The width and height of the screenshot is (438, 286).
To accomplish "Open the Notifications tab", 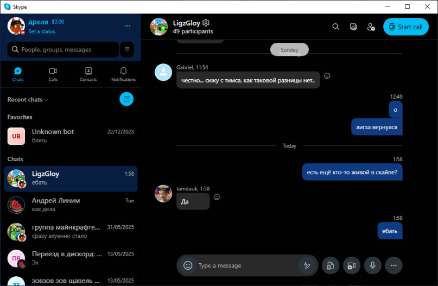I will tap(123, 74).
